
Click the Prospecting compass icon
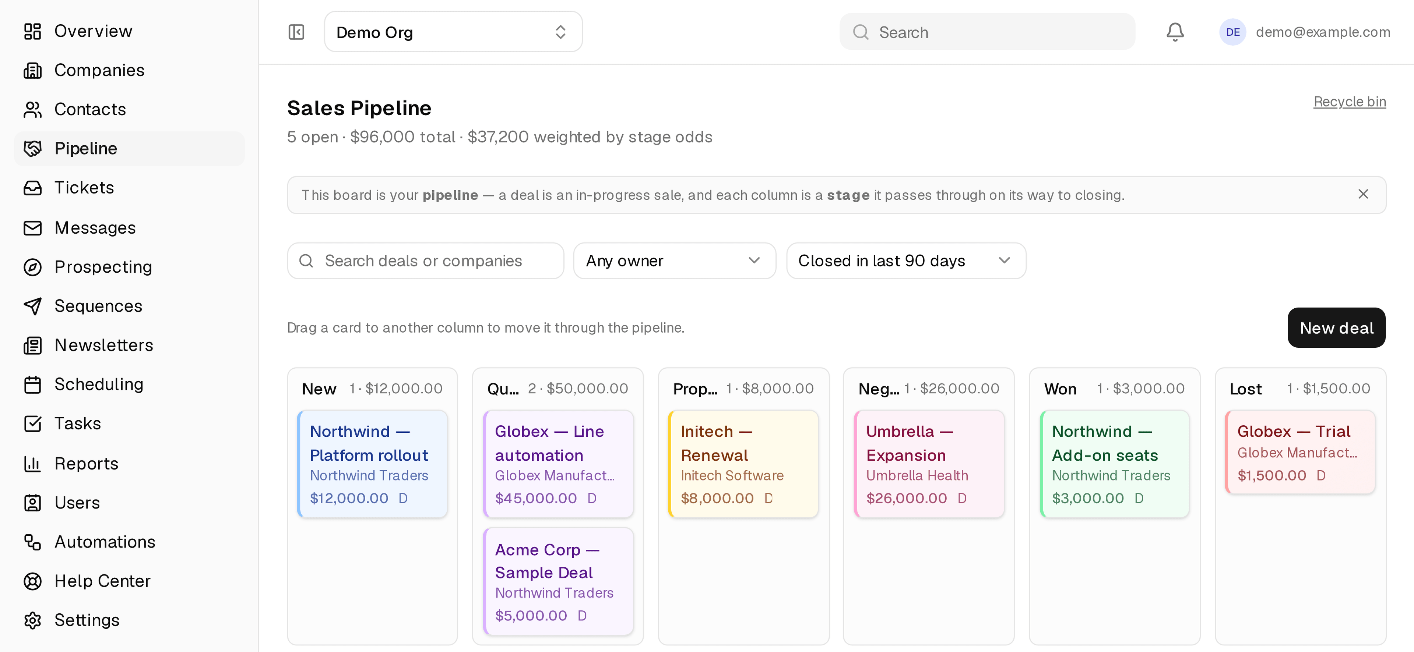click(32, 267)
